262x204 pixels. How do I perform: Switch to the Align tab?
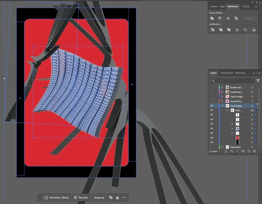[x=222, y=7]
